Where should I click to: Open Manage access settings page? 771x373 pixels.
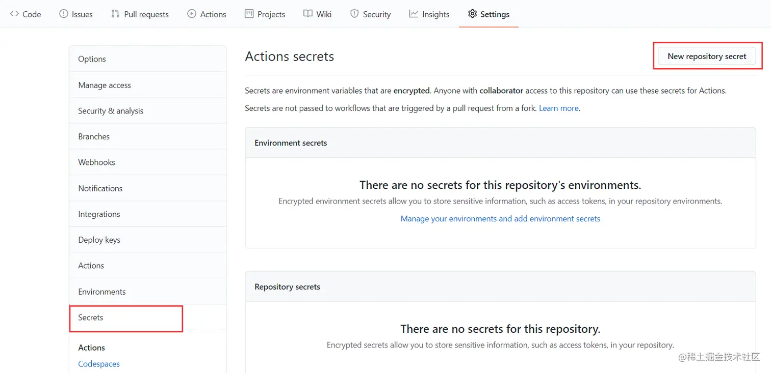tap(147, 85)
